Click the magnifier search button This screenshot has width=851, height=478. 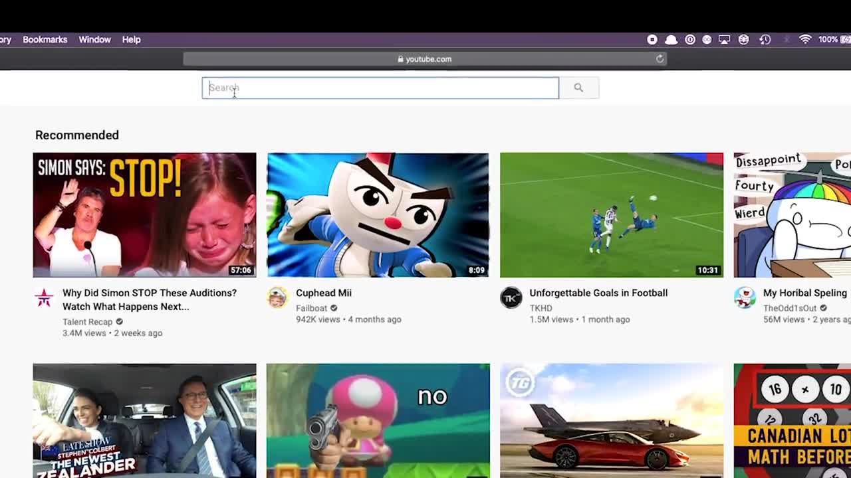[578, 88]
